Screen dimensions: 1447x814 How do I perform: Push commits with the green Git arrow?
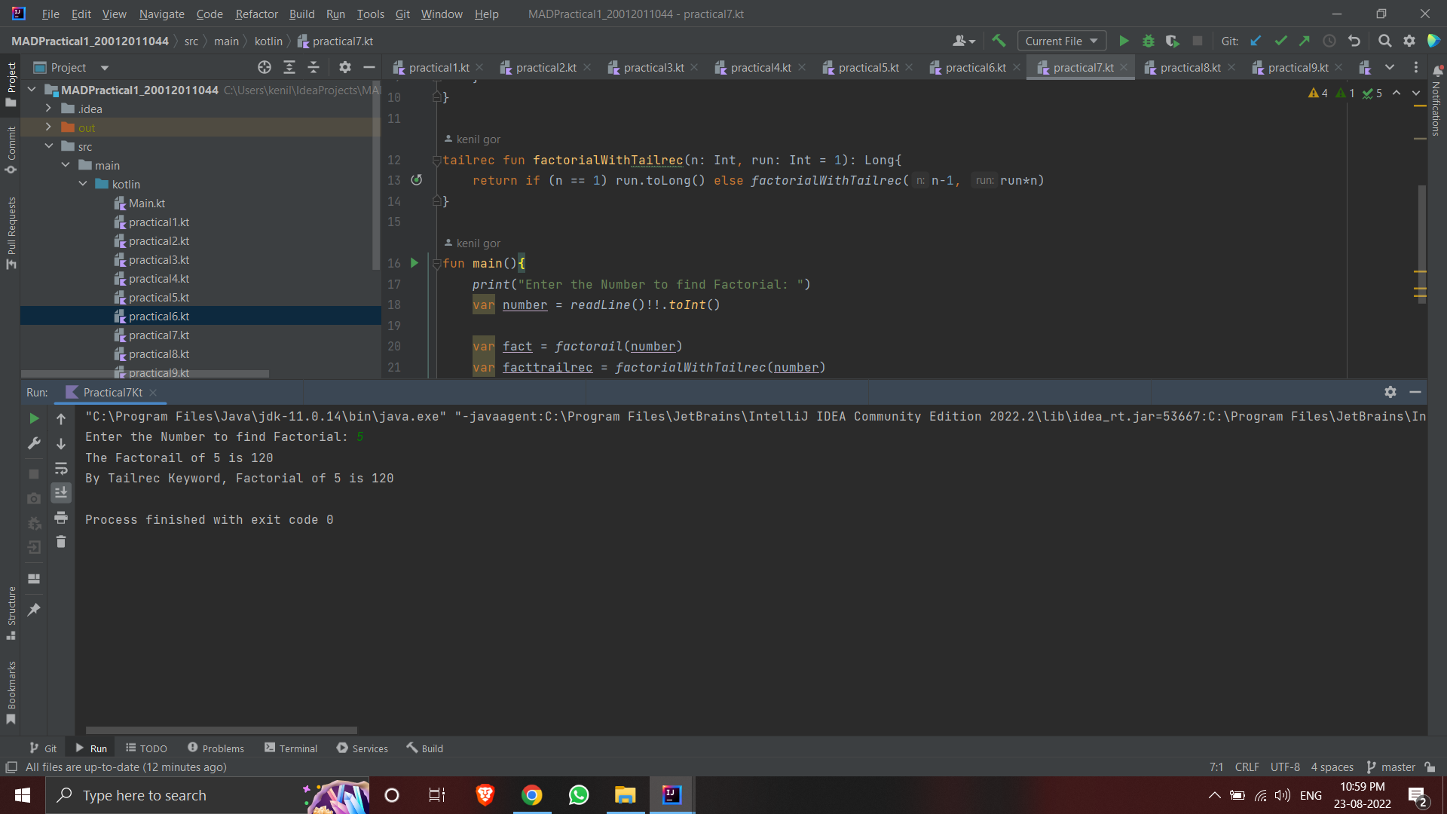pos(1305,41)
